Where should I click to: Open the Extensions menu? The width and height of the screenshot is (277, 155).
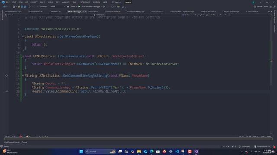(85, 2)
